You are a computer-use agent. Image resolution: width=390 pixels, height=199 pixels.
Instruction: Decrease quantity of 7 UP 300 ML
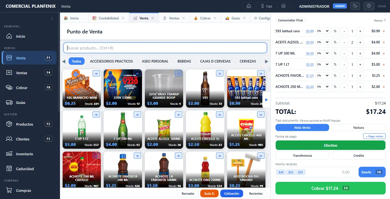tap(344, 53)
